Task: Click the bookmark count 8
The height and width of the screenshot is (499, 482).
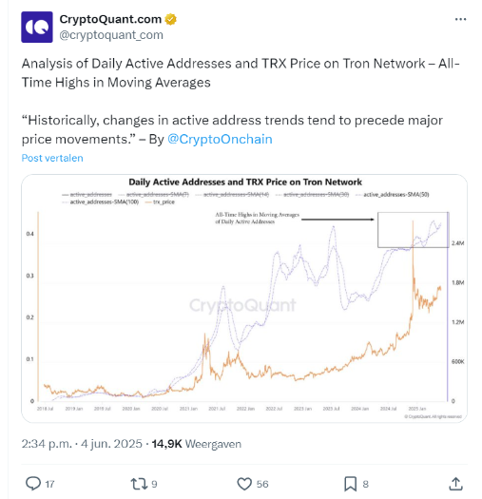Action: [x=365, y=484]
